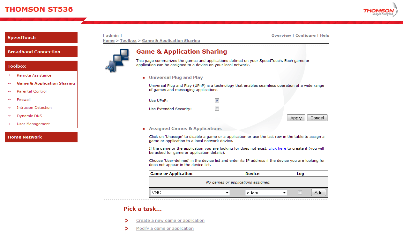Open the VNC game or application dropdown
The width and height of the screenshot is (403, 233).
click(190, 192)
